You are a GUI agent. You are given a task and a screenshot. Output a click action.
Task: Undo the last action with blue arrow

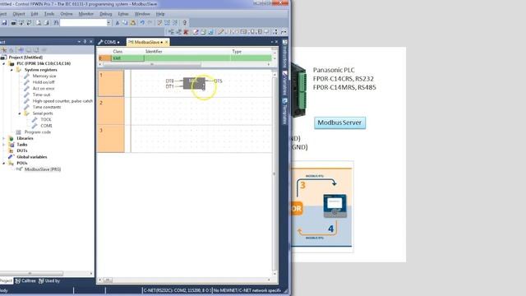(142, 22)
